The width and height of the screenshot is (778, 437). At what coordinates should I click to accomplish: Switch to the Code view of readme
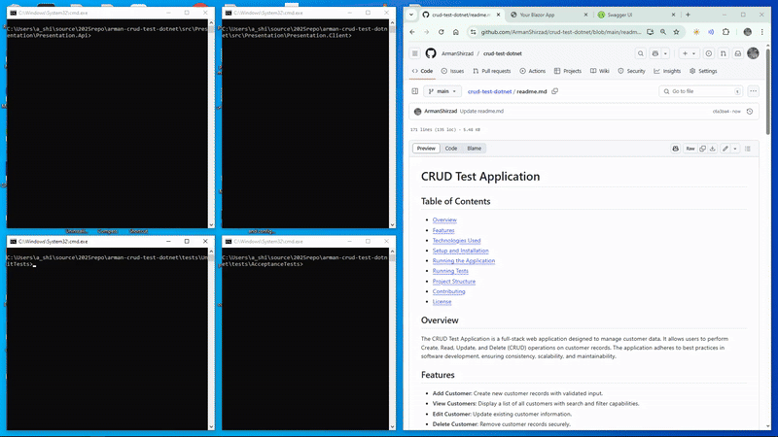[451, 149]
